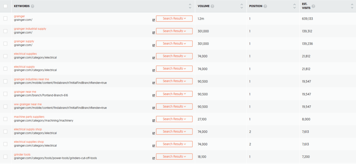The image size is (356, 164).
Task: Click the EST. VISITS column header label
Action: [306, 6]
